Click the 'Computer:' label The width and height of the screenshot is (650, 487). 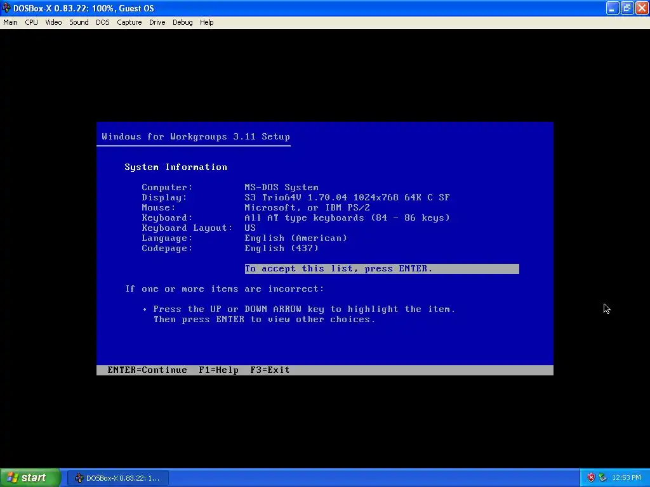(167, 187)
